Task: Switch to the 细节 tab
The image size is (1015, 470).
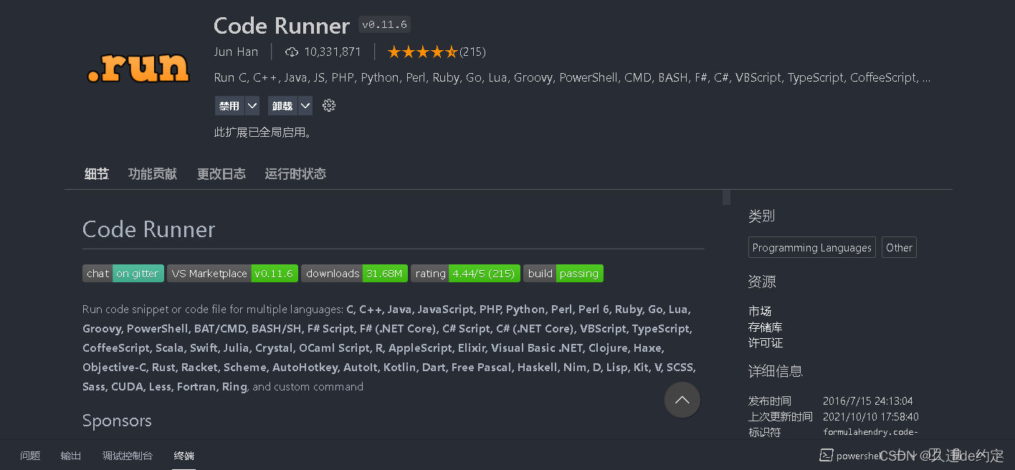Action: tap(97, 174)
